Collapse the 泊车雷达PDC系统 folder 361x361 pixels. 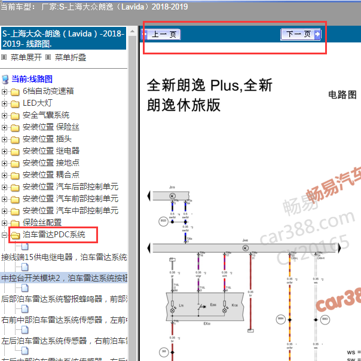click(x=4, y=235)
